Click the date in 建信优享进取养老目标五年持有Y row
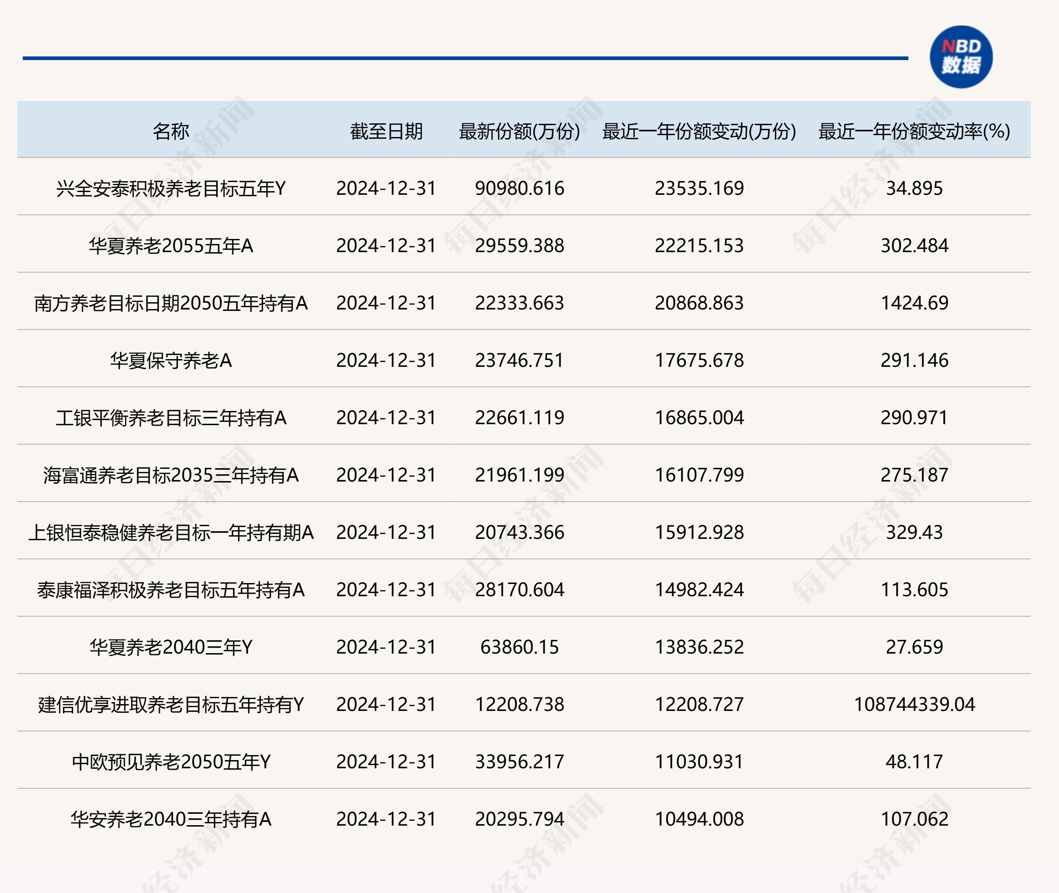The image size is (1059, 893). click(387, 704)
